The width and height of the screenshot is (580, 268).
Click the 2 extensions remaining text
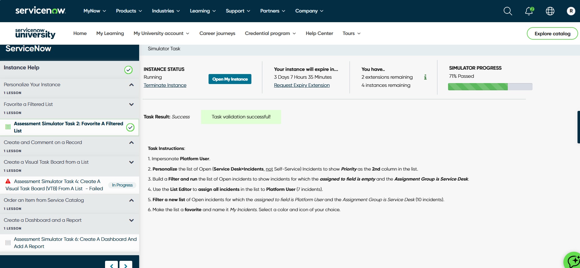387,77
